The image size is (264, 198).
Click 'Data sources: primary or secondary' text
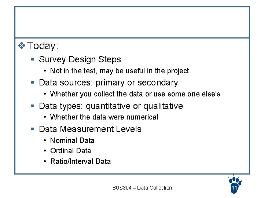(109, 83)
